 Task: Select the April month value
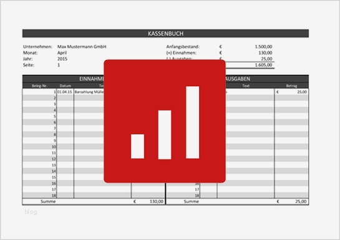[x=62, y=52]
